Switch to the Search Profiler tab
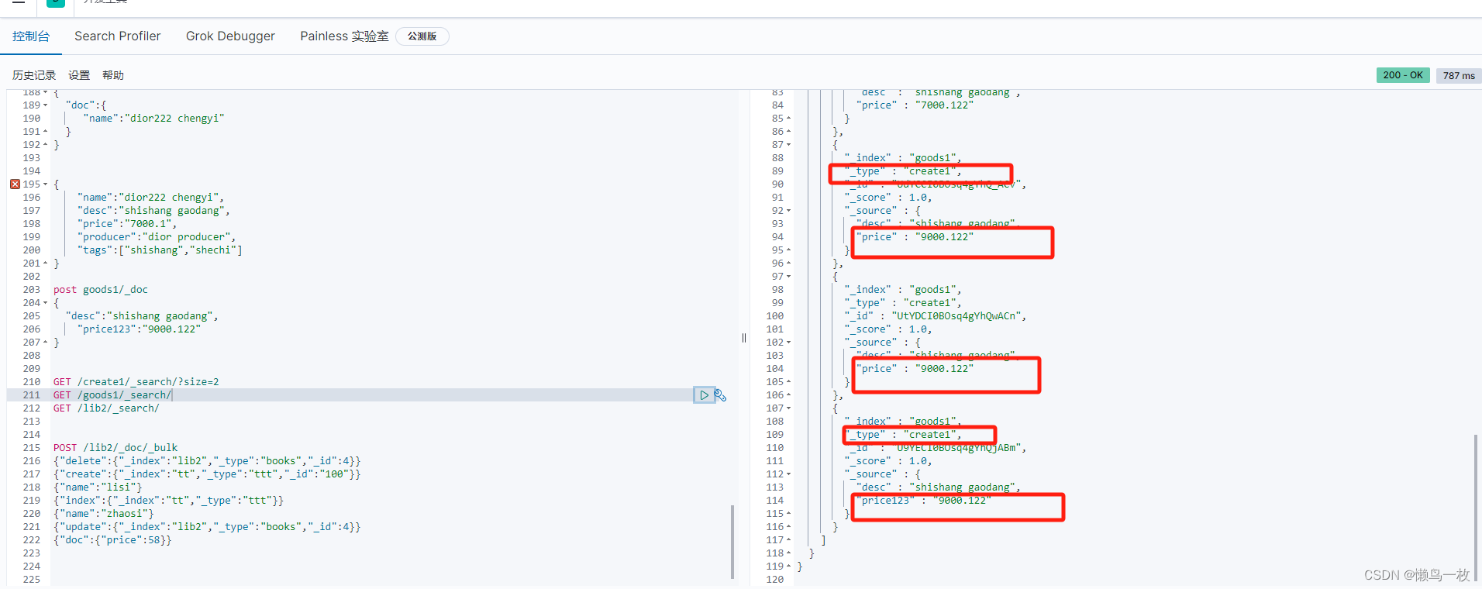This screenshot has width=1482, height=589. (x=118, y=36)
